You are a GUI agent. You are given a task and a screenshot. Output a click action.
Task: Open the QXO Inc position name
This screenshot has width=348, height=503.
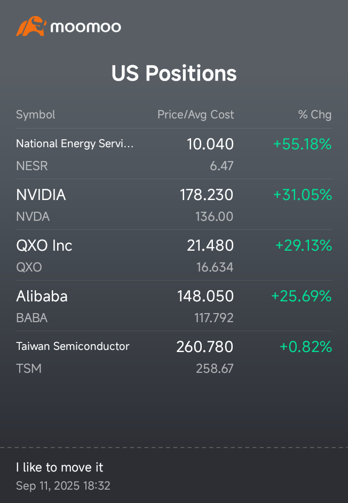pyautogui.click(x=44, y=245)
